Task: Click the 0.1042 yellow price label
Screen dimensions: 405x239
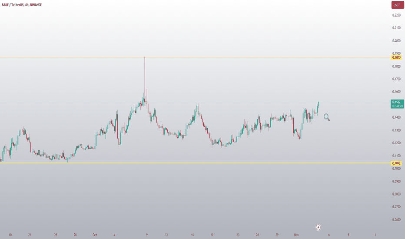Action: click(396, 163)
